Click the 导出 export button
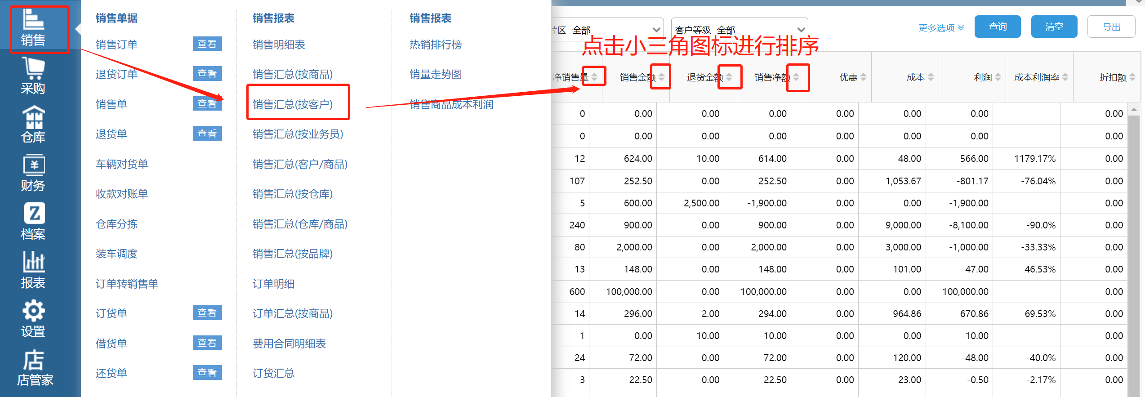The image size is (1145, 397). [1111, 27]
